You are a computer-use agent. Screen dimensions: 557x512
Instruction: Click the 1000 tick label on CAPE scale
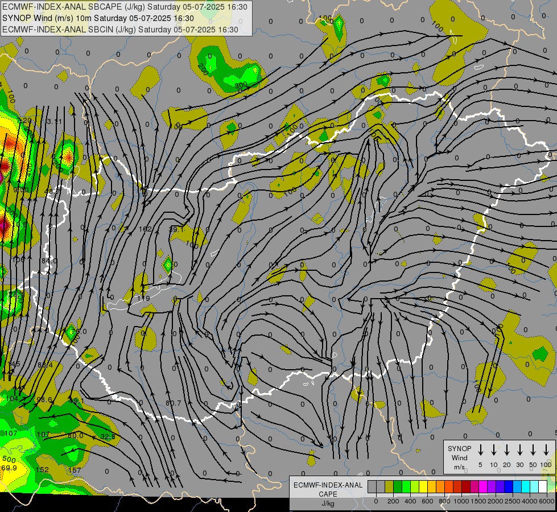pyautogui.click(x=461, y=501)
